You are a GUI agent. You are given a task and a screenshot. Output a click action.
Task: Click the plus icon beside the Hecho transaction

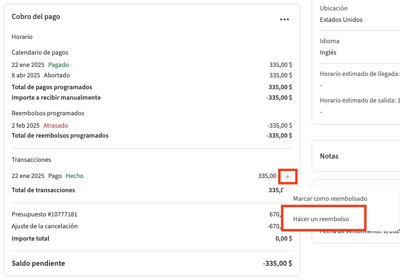[x=287, y=177]
